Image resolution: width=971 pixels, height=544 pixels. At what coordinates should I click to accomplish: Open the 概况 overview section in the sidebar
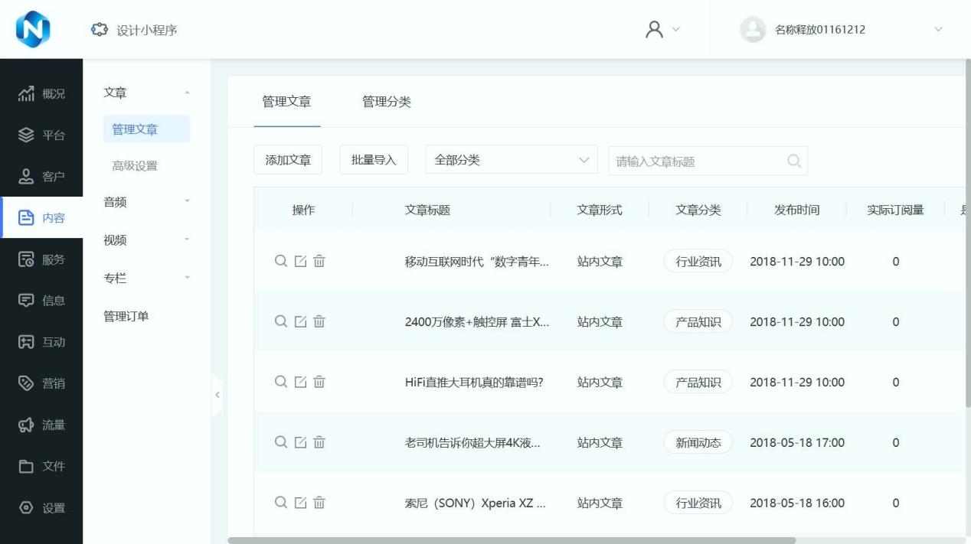click(x=41, y=94)
